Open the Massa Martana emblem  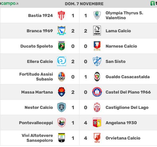pyautogui.click(x=62, y=92)
